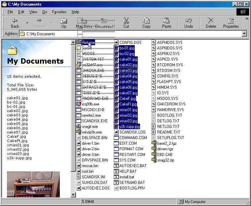Select the snag32.zip archive file

165,160
